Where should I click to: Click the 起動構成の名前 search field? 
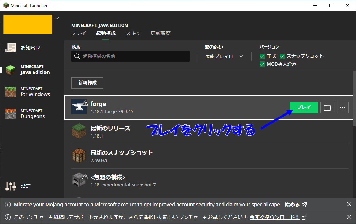tap(130, 56)
